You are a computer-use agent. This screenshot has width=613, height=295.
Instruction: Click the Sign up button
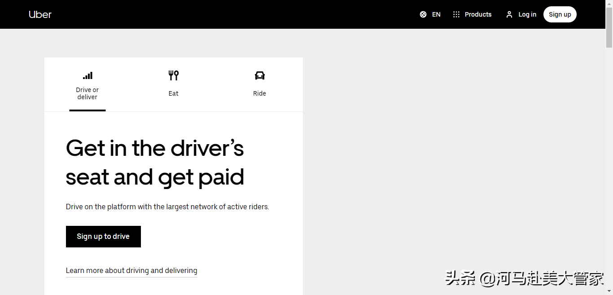click(560, 14)
